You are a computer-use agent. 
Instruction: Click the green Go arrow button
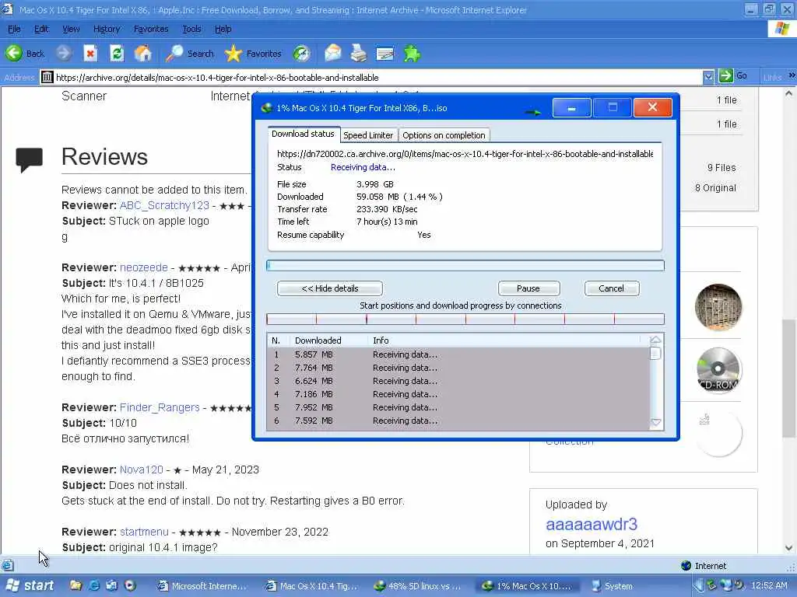tap(726, 76)
